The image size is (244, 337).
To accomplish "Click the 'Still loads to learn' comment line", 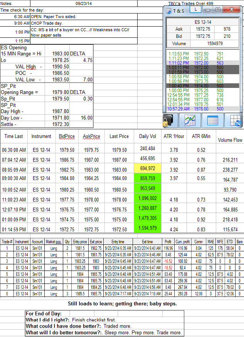I will [x=122, y=304].
